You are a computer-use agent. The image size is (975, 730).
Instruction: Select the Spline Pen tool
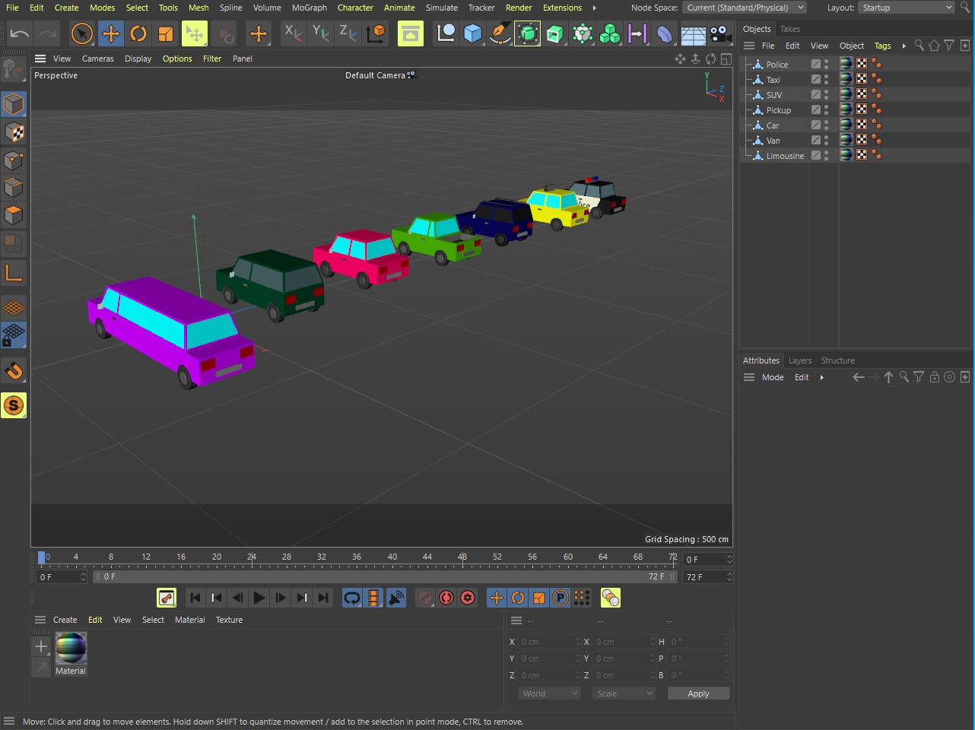[x=500, y=33]
